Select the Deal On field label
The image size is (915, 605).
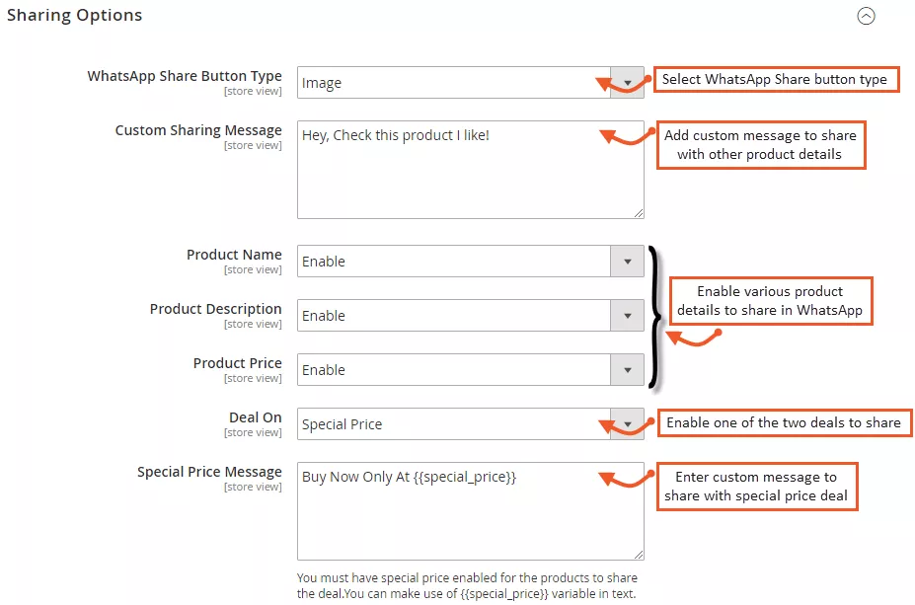tap(256, 417)
